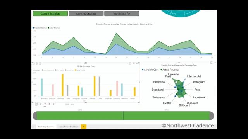Open Focus mode on the ROI by Campaign Type chart
248x139 pixels.
[134, 63]
